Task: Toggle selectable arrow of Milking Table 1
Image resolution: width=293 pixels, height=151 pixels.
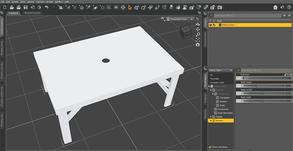Action: pos(214,25)
